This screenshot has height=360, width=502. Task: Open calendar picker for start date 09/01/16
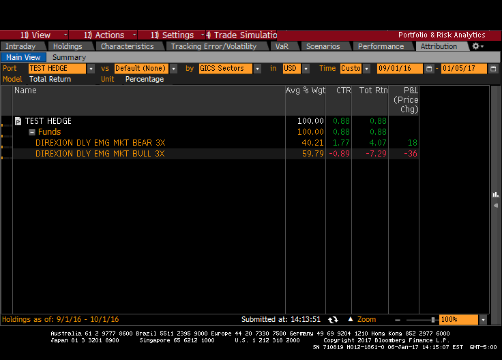[x=429, y=68]
